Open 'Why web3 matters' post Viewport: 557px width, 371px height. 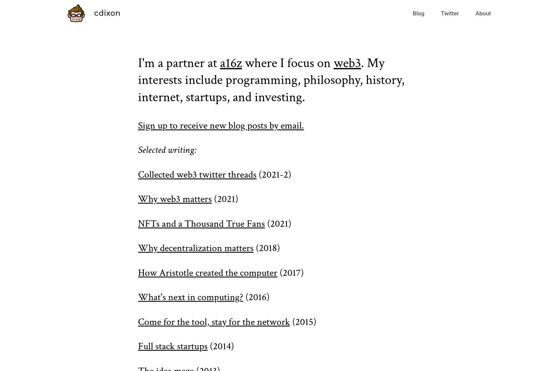pos(175,199)
